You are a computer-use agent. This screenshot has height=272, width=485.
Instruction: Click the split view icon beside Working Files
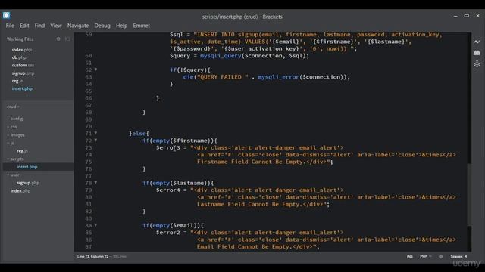point(67,39)
